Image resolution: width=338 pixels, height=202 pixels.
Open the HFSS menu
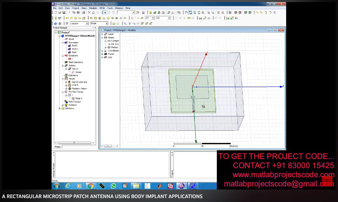(102, 8)
